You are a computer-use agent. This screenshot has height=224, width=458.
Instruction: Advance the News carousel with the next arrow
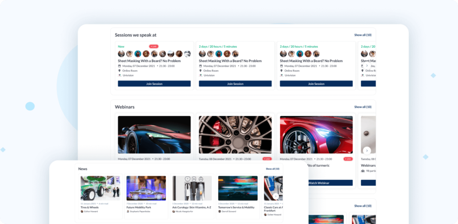click(x=276, y=196)
